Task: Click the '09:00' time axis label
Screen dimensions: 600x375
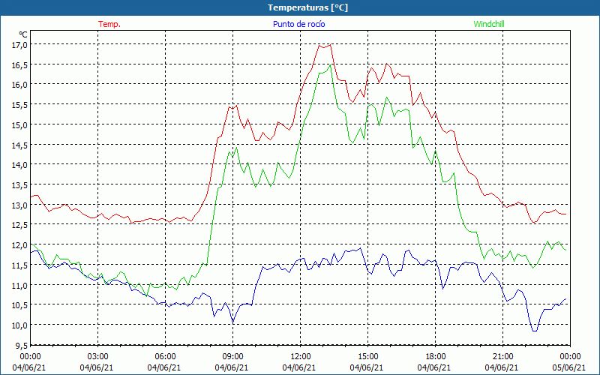Action: (x=232, y=356)
